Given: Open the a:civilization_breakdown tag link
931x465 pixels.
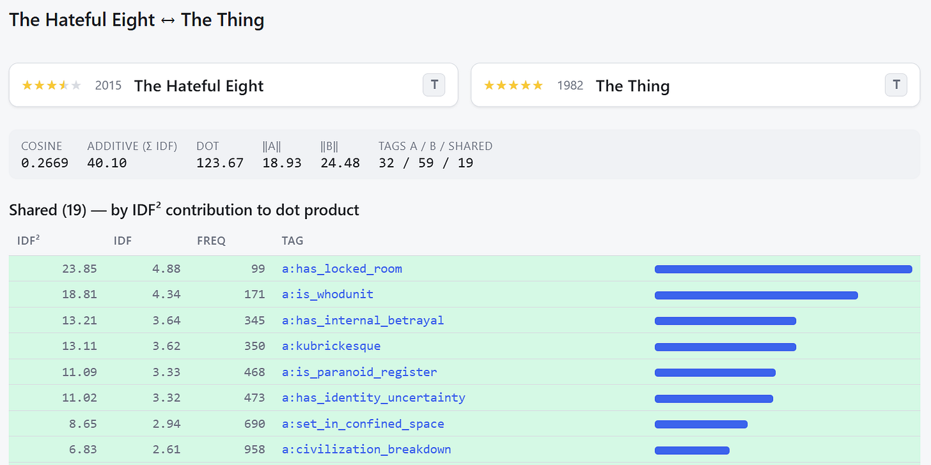Looking at the screenshot, I should click(x=366, y=449).
